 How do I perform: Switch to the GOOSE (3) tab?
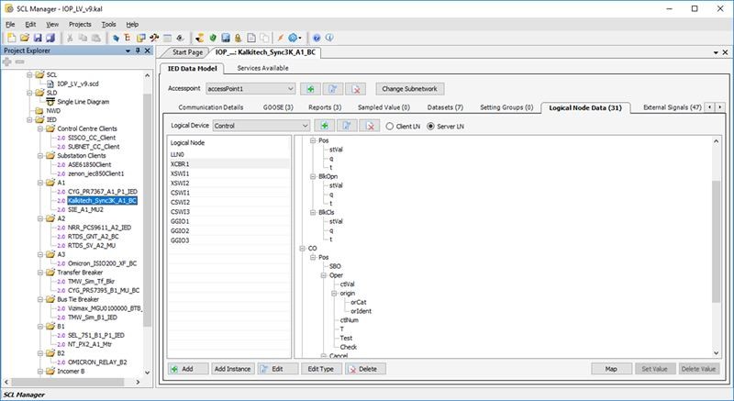[x=277, y=107]
